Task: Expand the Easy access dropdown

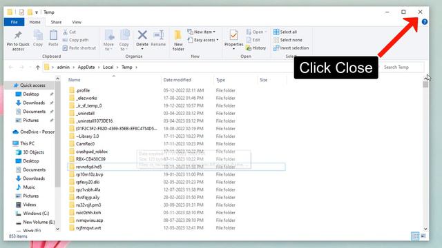Action: [203, 40]
